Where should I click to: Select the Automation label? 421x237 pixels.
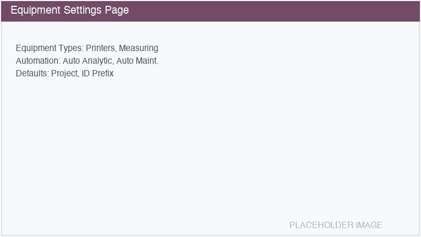pyautogui.click(x=38, y=61)
